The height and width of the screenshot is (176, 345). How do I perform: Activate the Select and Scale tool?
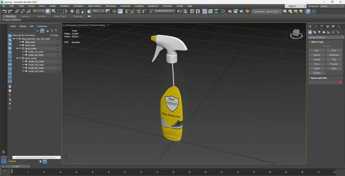click(83, 11)
